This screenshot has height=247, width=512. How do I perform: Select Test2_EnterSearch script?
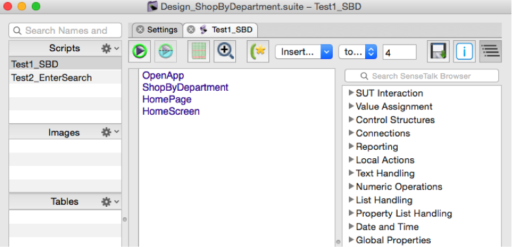[x=65, y=78]
